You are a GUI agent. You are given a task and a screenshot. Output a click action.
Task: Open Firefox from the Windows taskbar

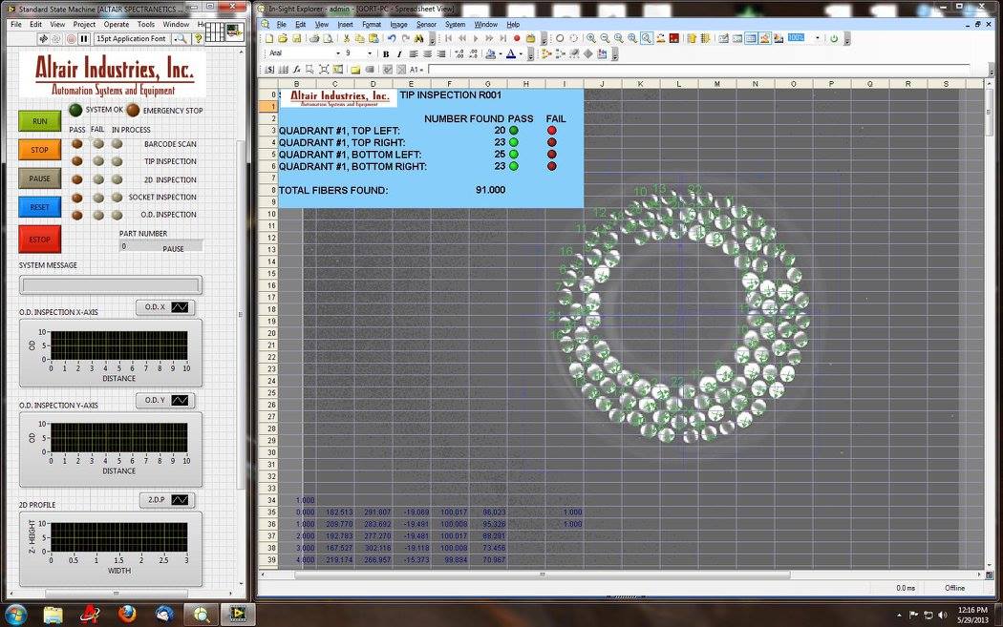127,615
